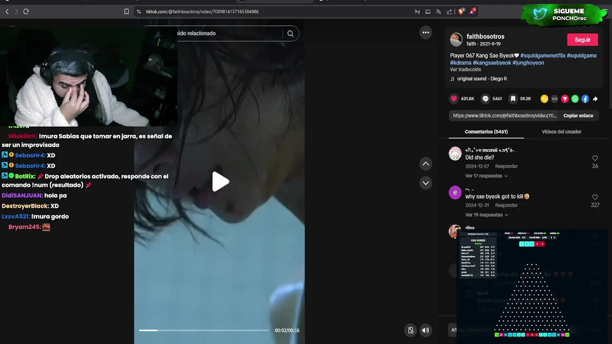Bookmark this page in the address bar
This screenshot has height=344, width=612.
coord(126,11)
